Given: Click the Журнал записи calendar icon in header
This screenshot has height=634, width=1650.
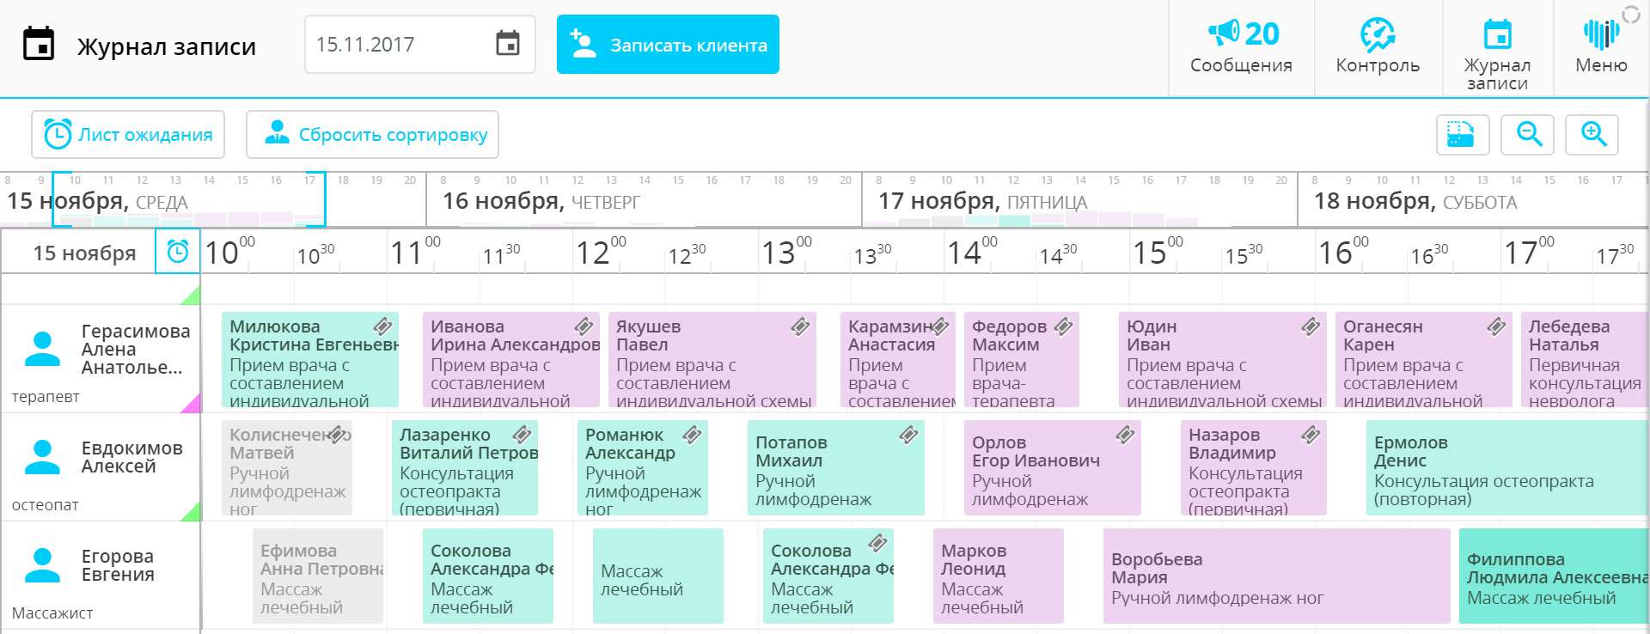Looking at the screenshot, I should [x=39, y=44].
